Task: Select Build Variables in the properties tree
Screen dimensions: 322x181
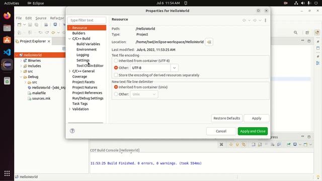Action: [89, 44]
